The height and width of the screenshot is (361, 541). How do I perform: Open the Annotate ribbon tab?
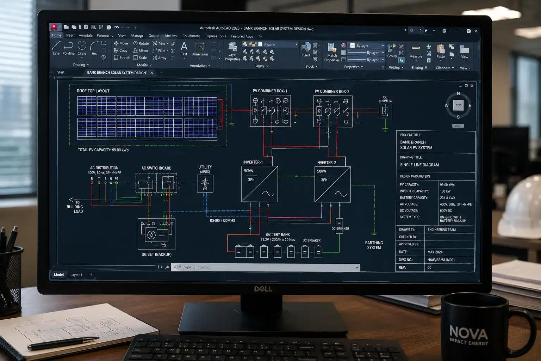pos(86,35)
